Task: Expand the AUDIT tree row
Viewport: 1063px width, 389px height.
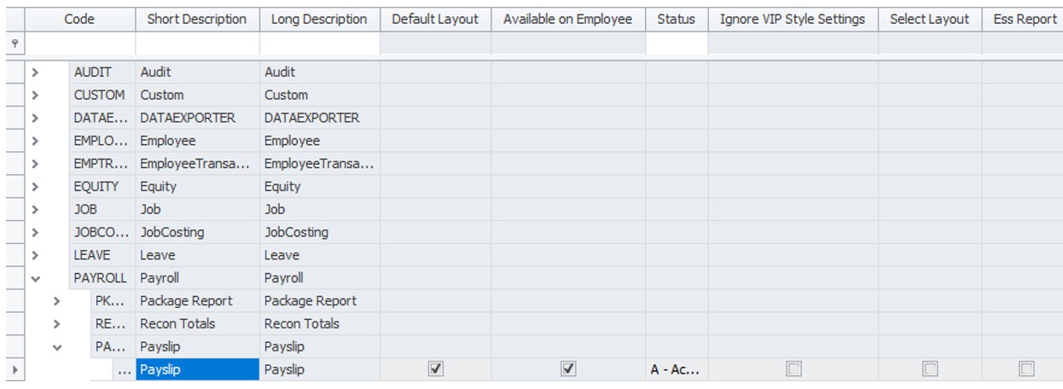Action: (36, 73)
